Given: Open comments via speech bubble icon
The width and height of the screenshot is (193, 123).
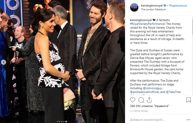Looking at the screenshot, I should pos(141,100).
